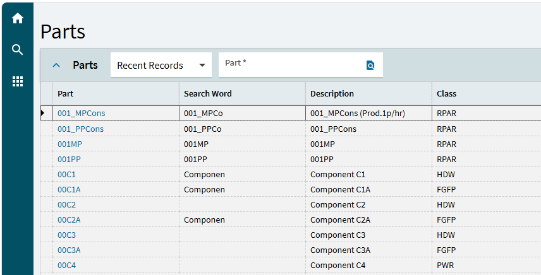The width and height of the screenshot is (541, 275).
Task: Open part link 00C2
Action: click(x=66, y=205)
